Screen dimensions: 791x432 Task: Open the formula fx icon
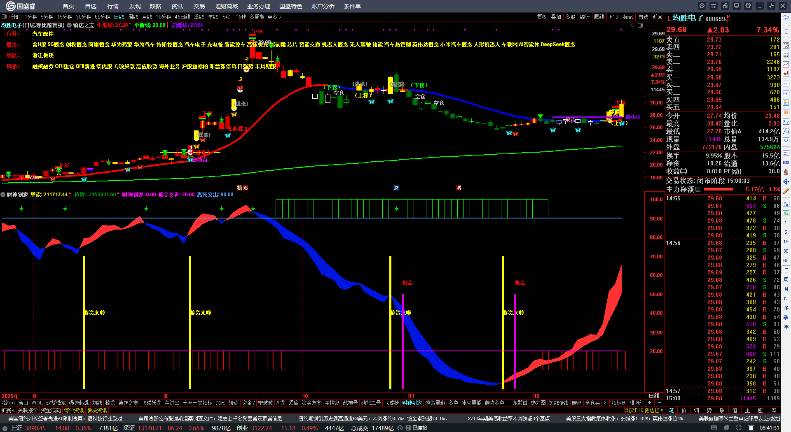pos(725,6)
